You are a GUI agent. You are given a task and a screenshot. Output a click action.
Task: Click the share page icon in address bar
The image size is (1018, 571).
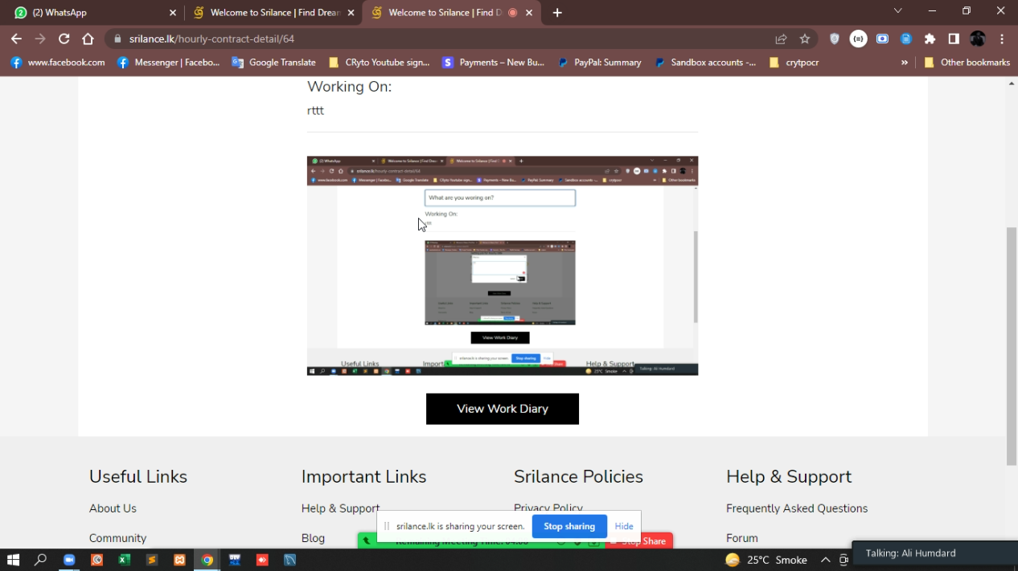pos(781,39)
